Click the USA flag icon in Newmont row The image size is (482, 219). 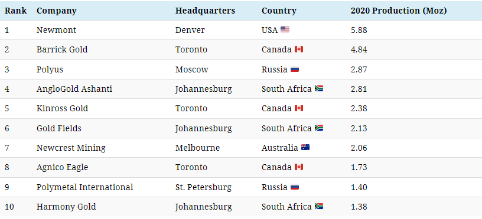pos(285,29)
